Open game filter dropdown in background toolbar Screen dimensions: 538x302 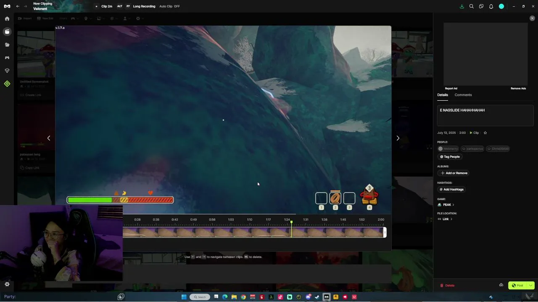coord(74,18)
